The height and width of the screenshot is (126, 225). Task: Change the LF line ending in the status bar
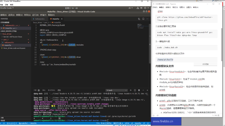pyautogui.click(x=132, y=123)
